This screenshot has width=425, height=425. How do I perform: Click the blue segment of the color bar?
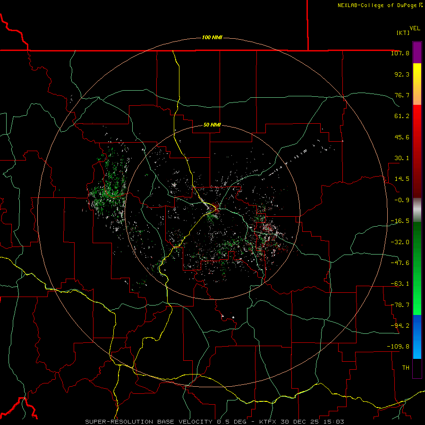417,337
